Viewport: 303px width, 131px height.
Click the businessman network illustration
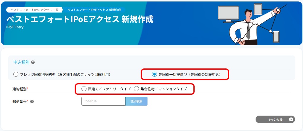point(253,24)
